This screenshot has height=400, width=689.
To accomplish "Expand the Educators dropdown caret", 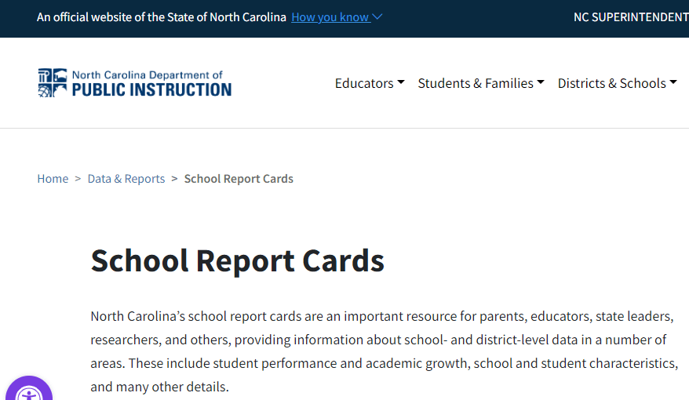I will tap(401, 82).
